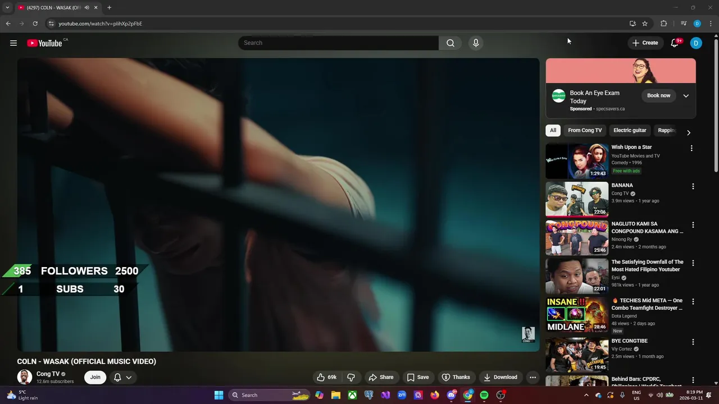Click the YouTube search input field
The image size is (719, 404).
point(338,43)
